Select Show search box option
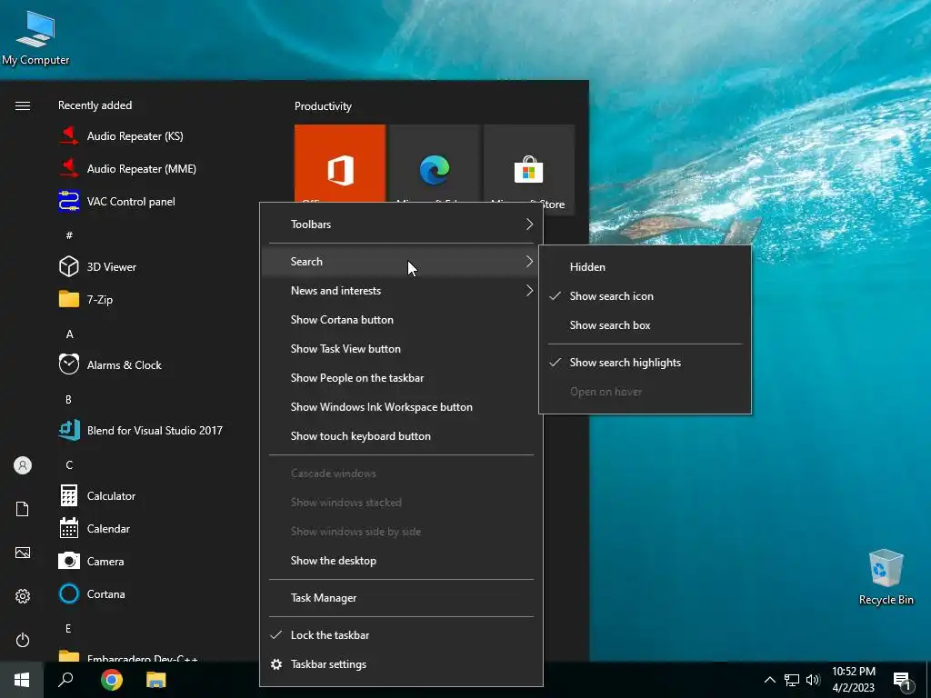Image resolution: width=931 pixels, height=698 pixels. click(x=645, y=325)
